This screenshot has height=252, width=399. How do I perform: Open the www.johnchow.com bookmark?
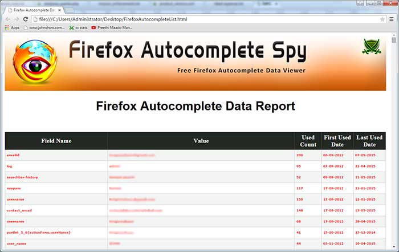(x=44, y=27)
